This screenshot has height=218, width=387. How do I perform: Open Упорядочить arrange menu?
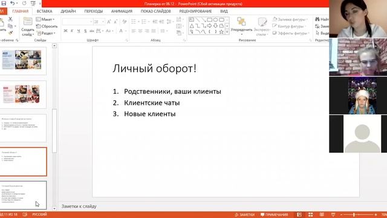[x=241, y=26]
